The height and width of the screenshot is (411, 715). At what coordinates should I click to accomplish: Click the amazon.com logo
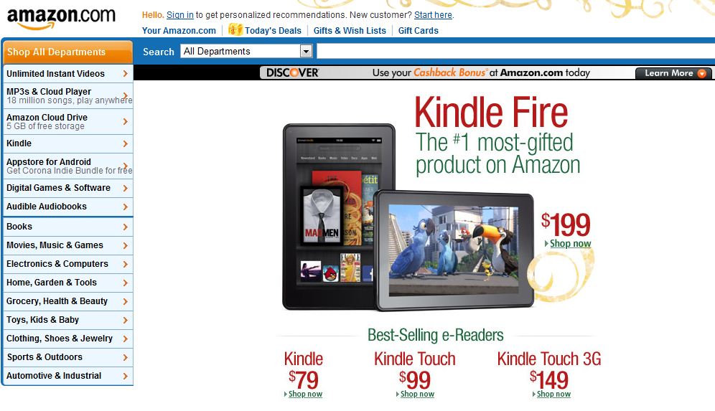tap(60, 18)
